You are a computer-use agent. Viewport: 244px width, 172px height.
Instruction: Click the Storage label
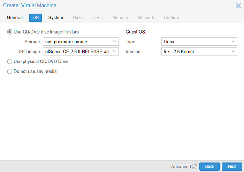click(33, 42)
